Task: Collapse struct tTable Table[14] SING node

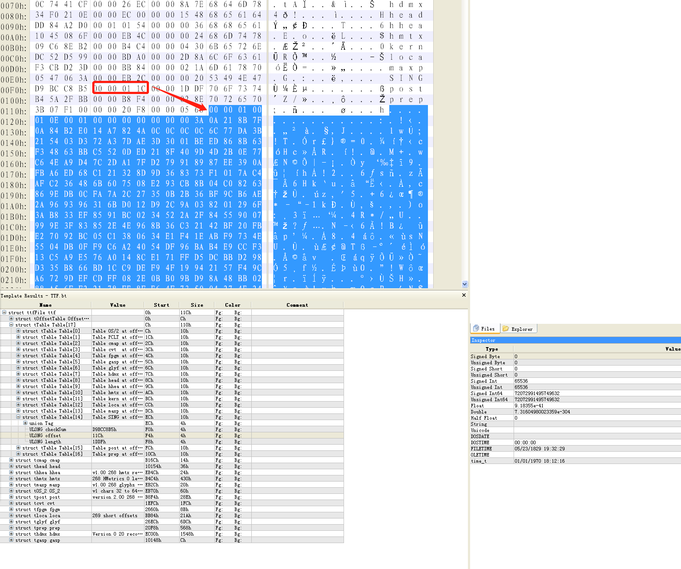Action: pyautogui.click(x=18, y=417)
